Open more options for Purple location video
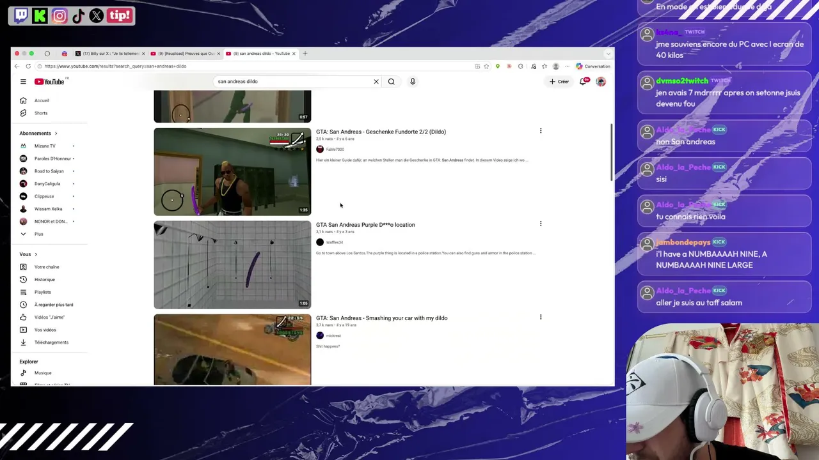 [541, 224]
